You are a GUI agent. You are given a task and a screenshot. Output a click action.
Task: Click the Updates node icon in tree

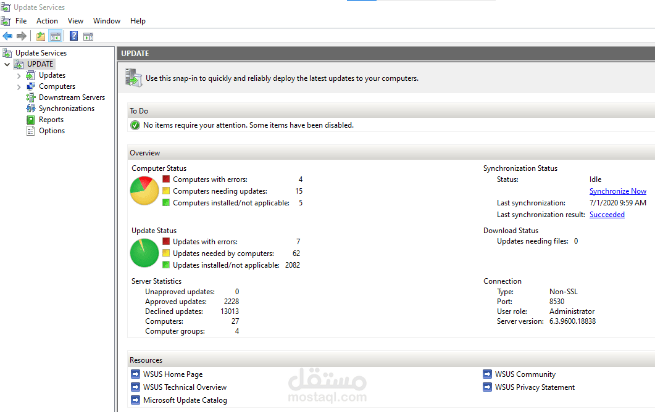tap(30, 75)
